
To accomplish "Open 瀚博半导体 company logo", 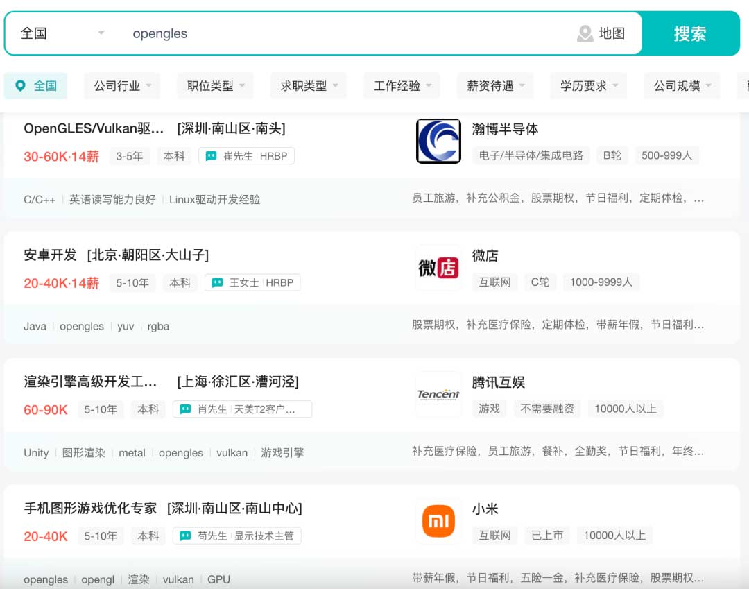I will pos(438,141).
